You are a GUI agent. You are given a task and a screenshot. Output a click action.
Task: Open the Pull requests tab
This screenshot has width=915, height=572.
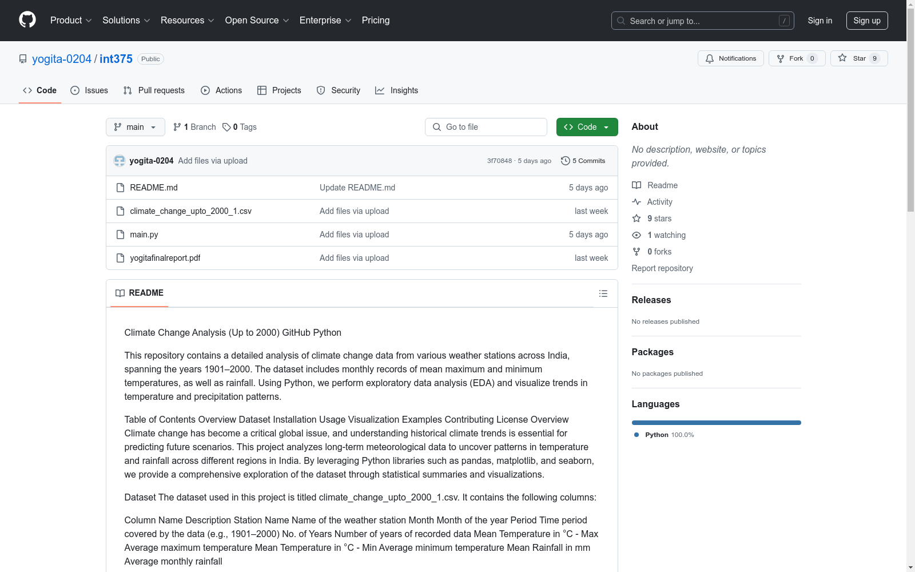point(154,90)
